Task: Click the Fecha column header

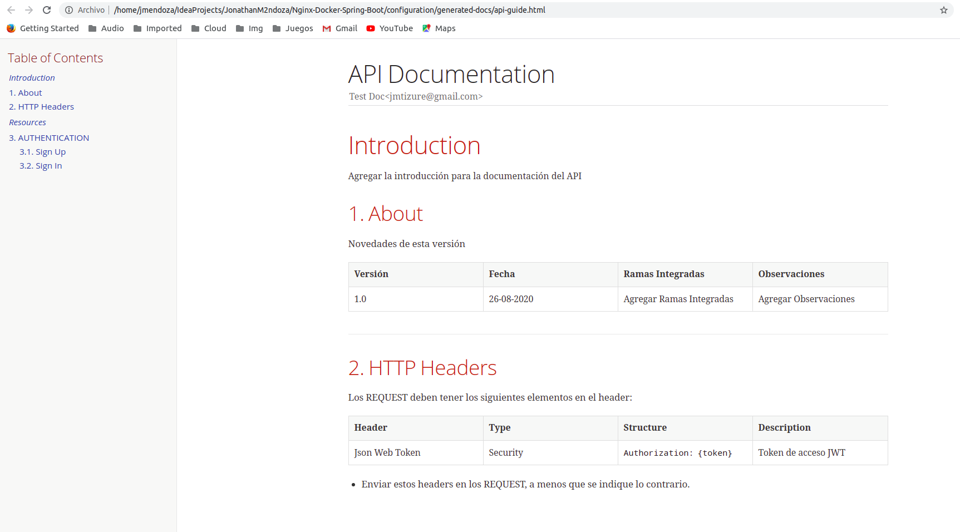Action: [x=550, y=274]
